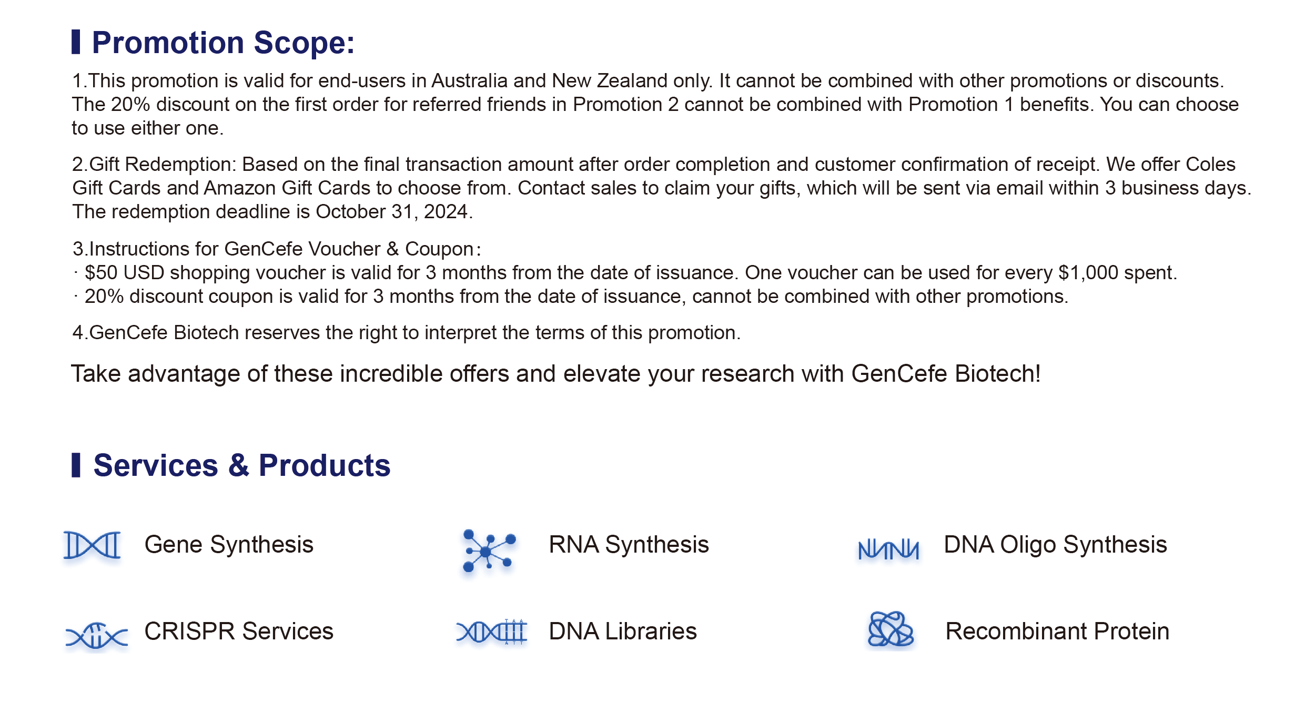Image resolution: width=1305 pixels, height=713 pixels.
Task: Select the DNA Oligo Synthesis label
Action: (1055, 545)
